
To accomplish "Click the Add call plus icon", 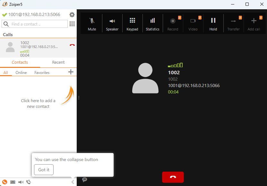I will point(254,23).
